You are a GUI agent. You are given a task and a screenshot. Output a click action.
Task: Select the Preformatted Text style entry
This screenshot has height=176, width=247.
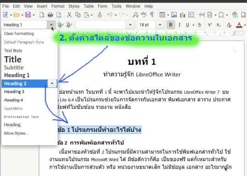click(x=29, y=117)
